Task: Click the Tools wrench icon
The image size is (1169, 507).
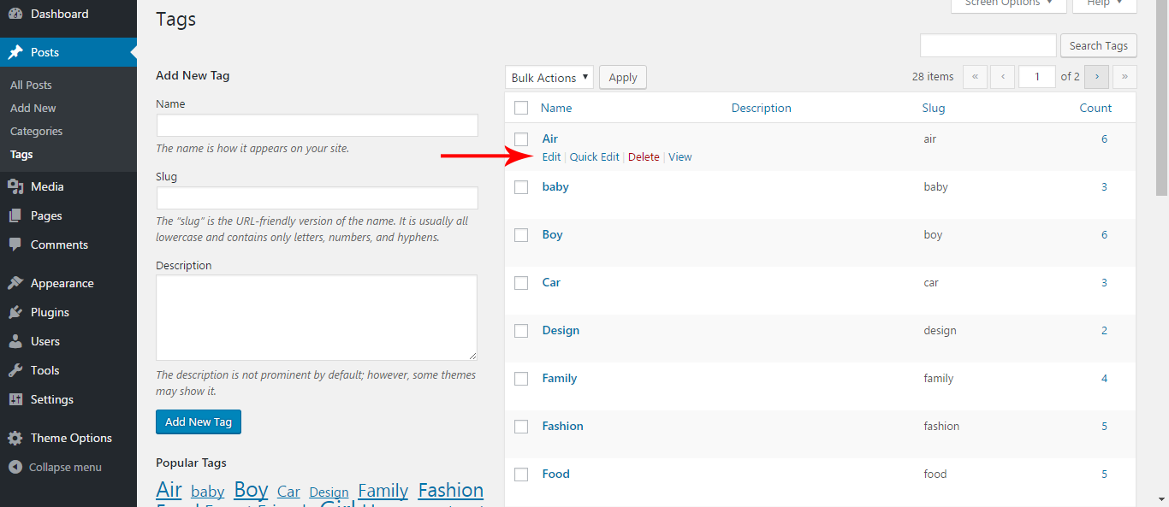Action: click(x=15, y=370)
